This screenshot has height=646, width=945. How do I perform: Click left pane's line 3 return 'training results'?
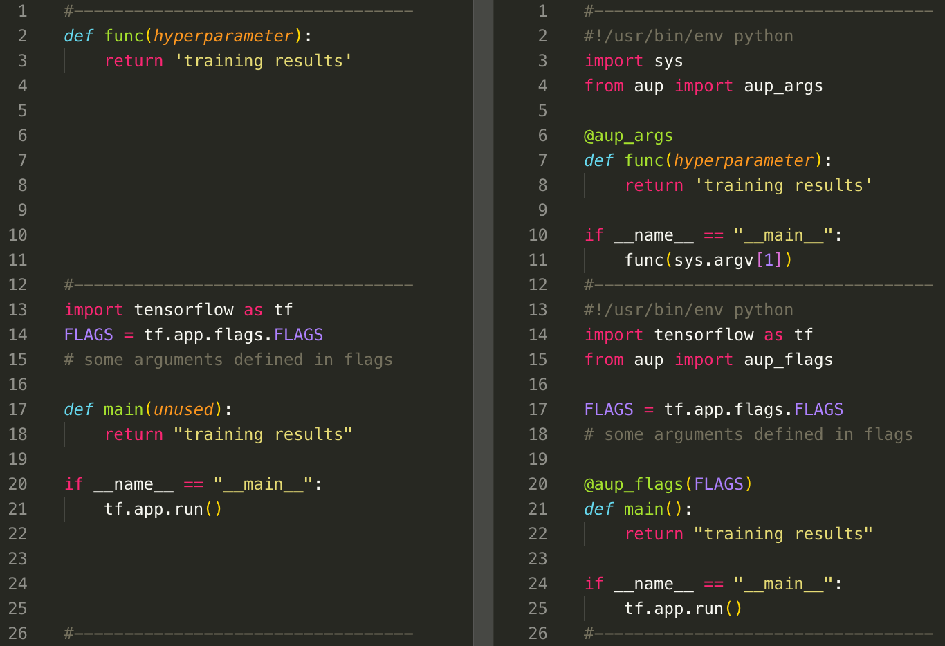coord(228,61)
